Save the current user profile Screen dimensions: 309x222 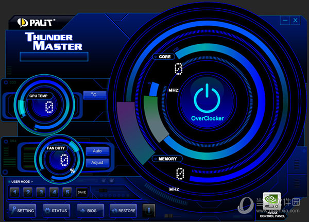coord(82,192)
